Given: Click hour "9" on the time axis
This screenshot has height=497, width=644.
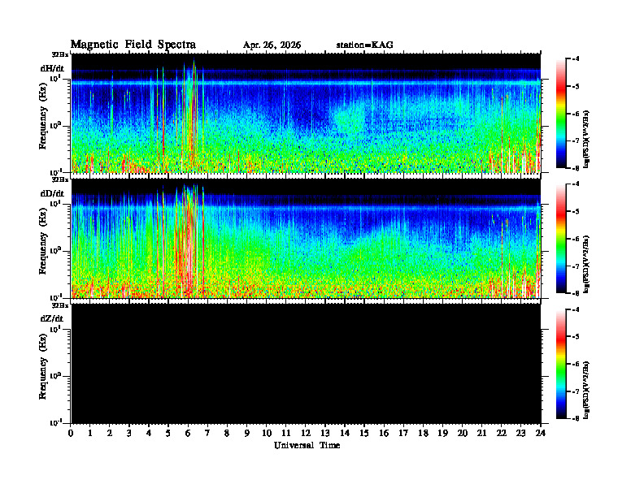Looking at the screenshot, I should click(x=247, y=433).
